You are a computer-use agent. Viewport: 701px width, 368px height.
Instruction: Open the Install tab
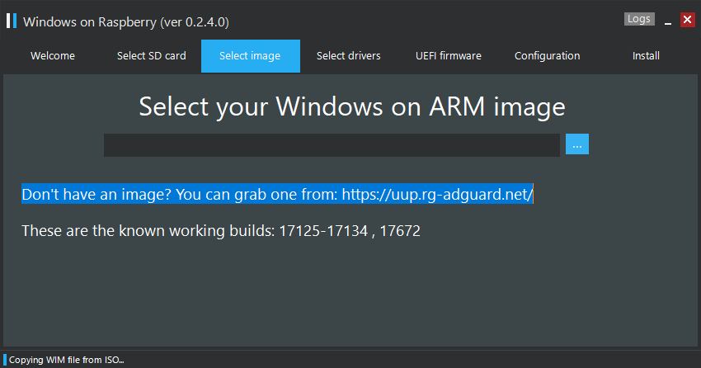[x=646, y=56]
